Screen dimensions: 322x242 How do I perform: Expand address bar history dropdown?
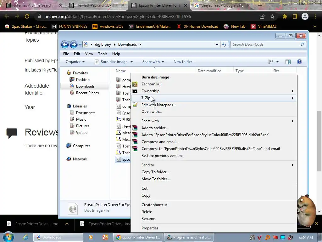[217, 44]
